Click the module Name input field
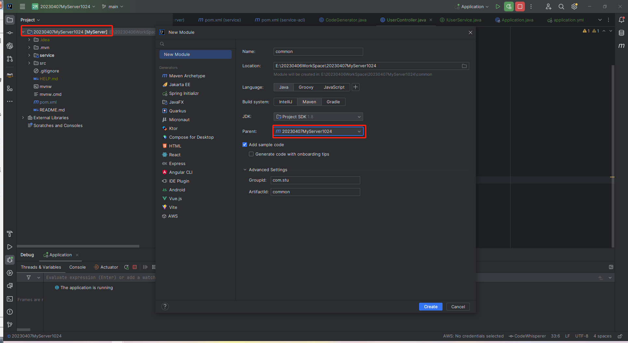Image resolution: width=628 pixels, height=343 pixels. 318,52
